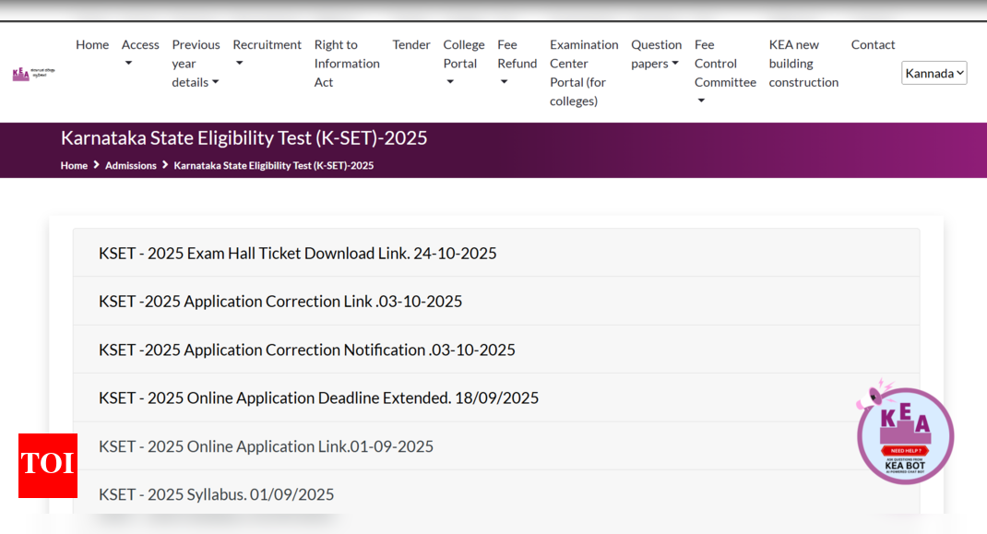987x534 pixels.
Task: Open the KEA Bot chat helper
Action: (904, 435)
